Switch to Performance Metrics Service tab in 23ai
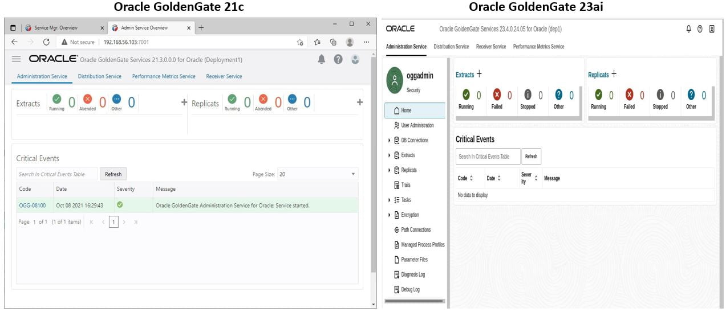 538,47
